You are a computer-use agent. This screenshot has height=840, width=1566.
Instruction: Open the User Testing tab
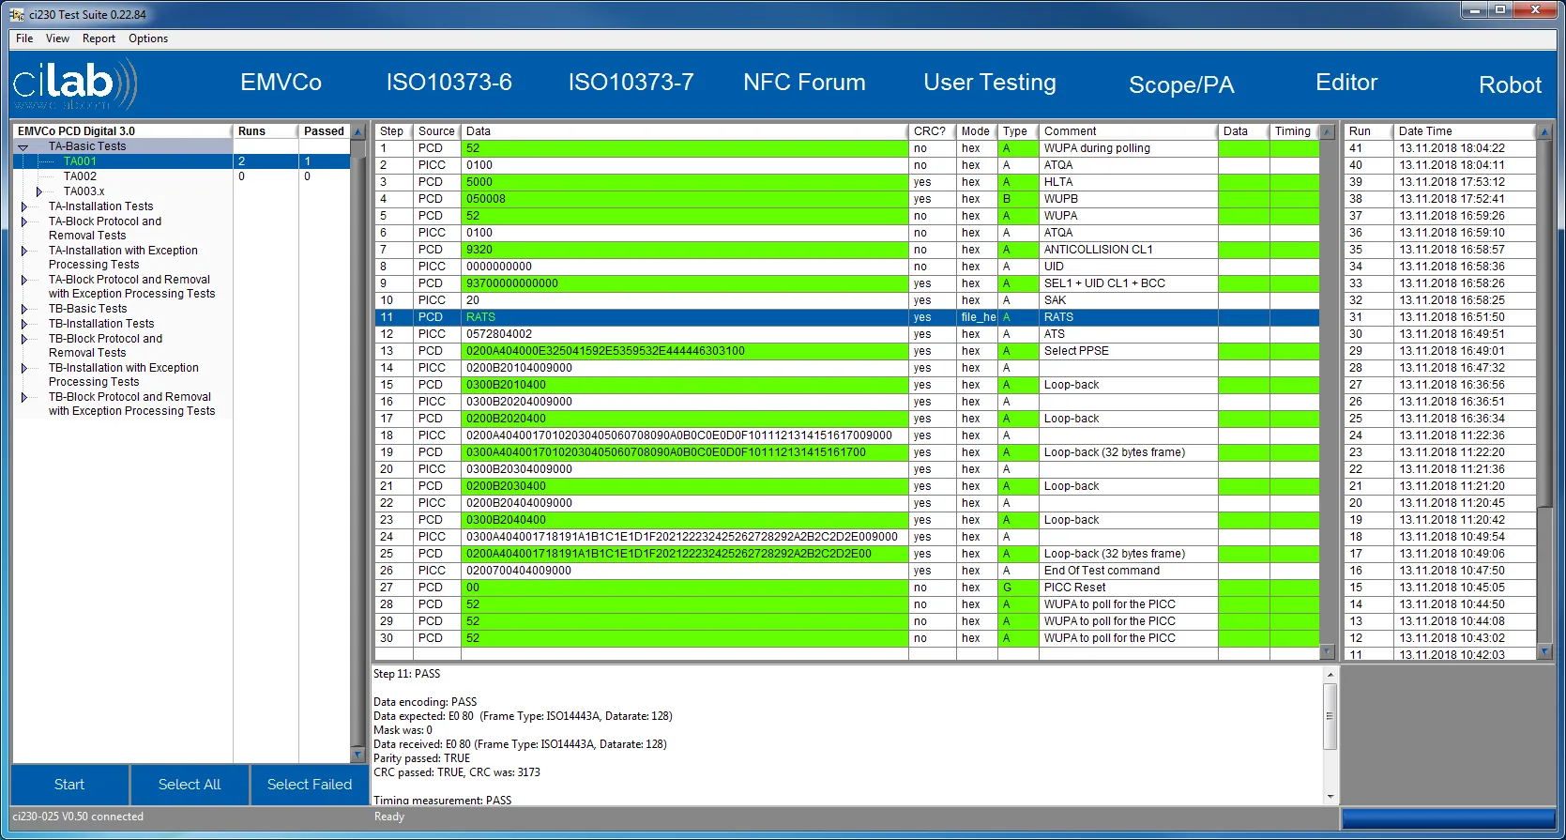pos(989,83)
